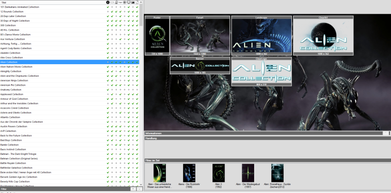
Task: Select the Battlestar Galactica Collection row
Action: pos(70,168)
